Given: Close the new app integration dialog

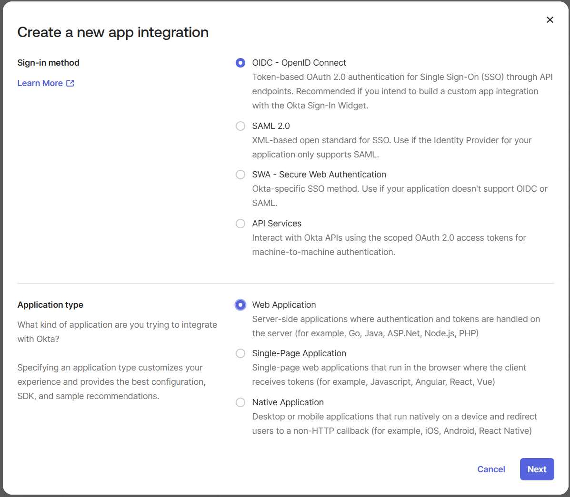Looking at the screenshot, I should (550, 19).
